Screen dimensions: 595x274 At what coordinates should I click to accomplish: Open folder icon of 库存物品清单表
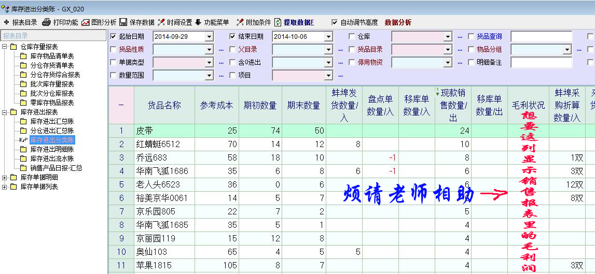coord(23,56)
